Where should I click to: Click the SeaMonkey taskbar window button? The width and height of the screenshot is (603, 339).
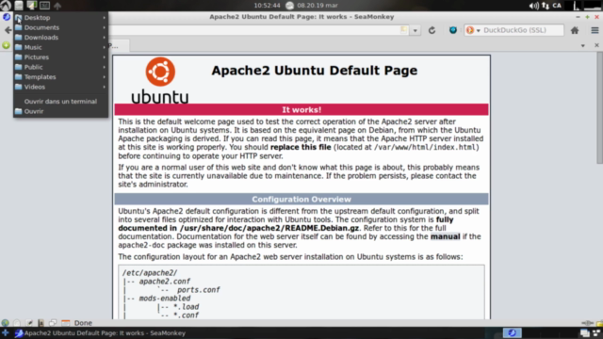click(x=100, y=333)
